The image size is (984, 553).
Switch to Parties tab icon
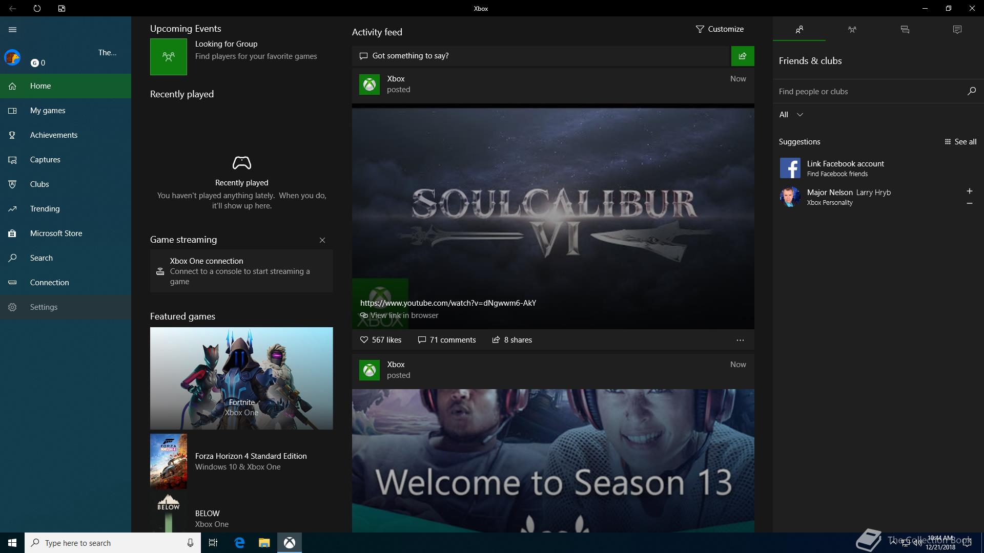click(852, 30)
